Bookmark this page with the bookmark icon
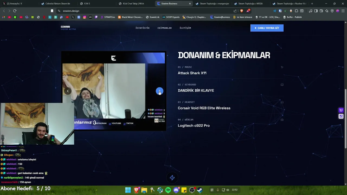Image resolution: width=347 pixels, height=195 pixels. coord(52,11)
